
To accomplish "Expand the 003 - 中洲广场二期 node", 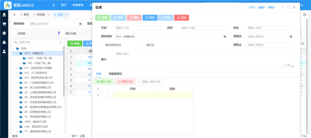I will (x=21, y=63).
